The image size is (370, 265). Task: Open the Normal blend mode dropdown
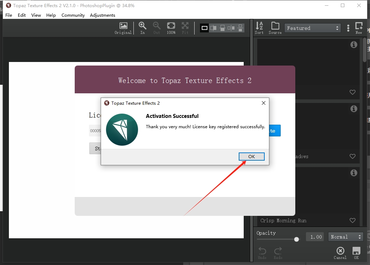coord(346,237)
